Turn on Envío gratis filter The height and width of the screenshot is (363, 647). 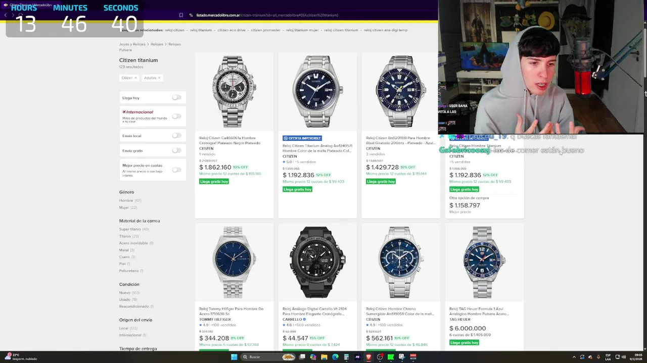point(176,150)
